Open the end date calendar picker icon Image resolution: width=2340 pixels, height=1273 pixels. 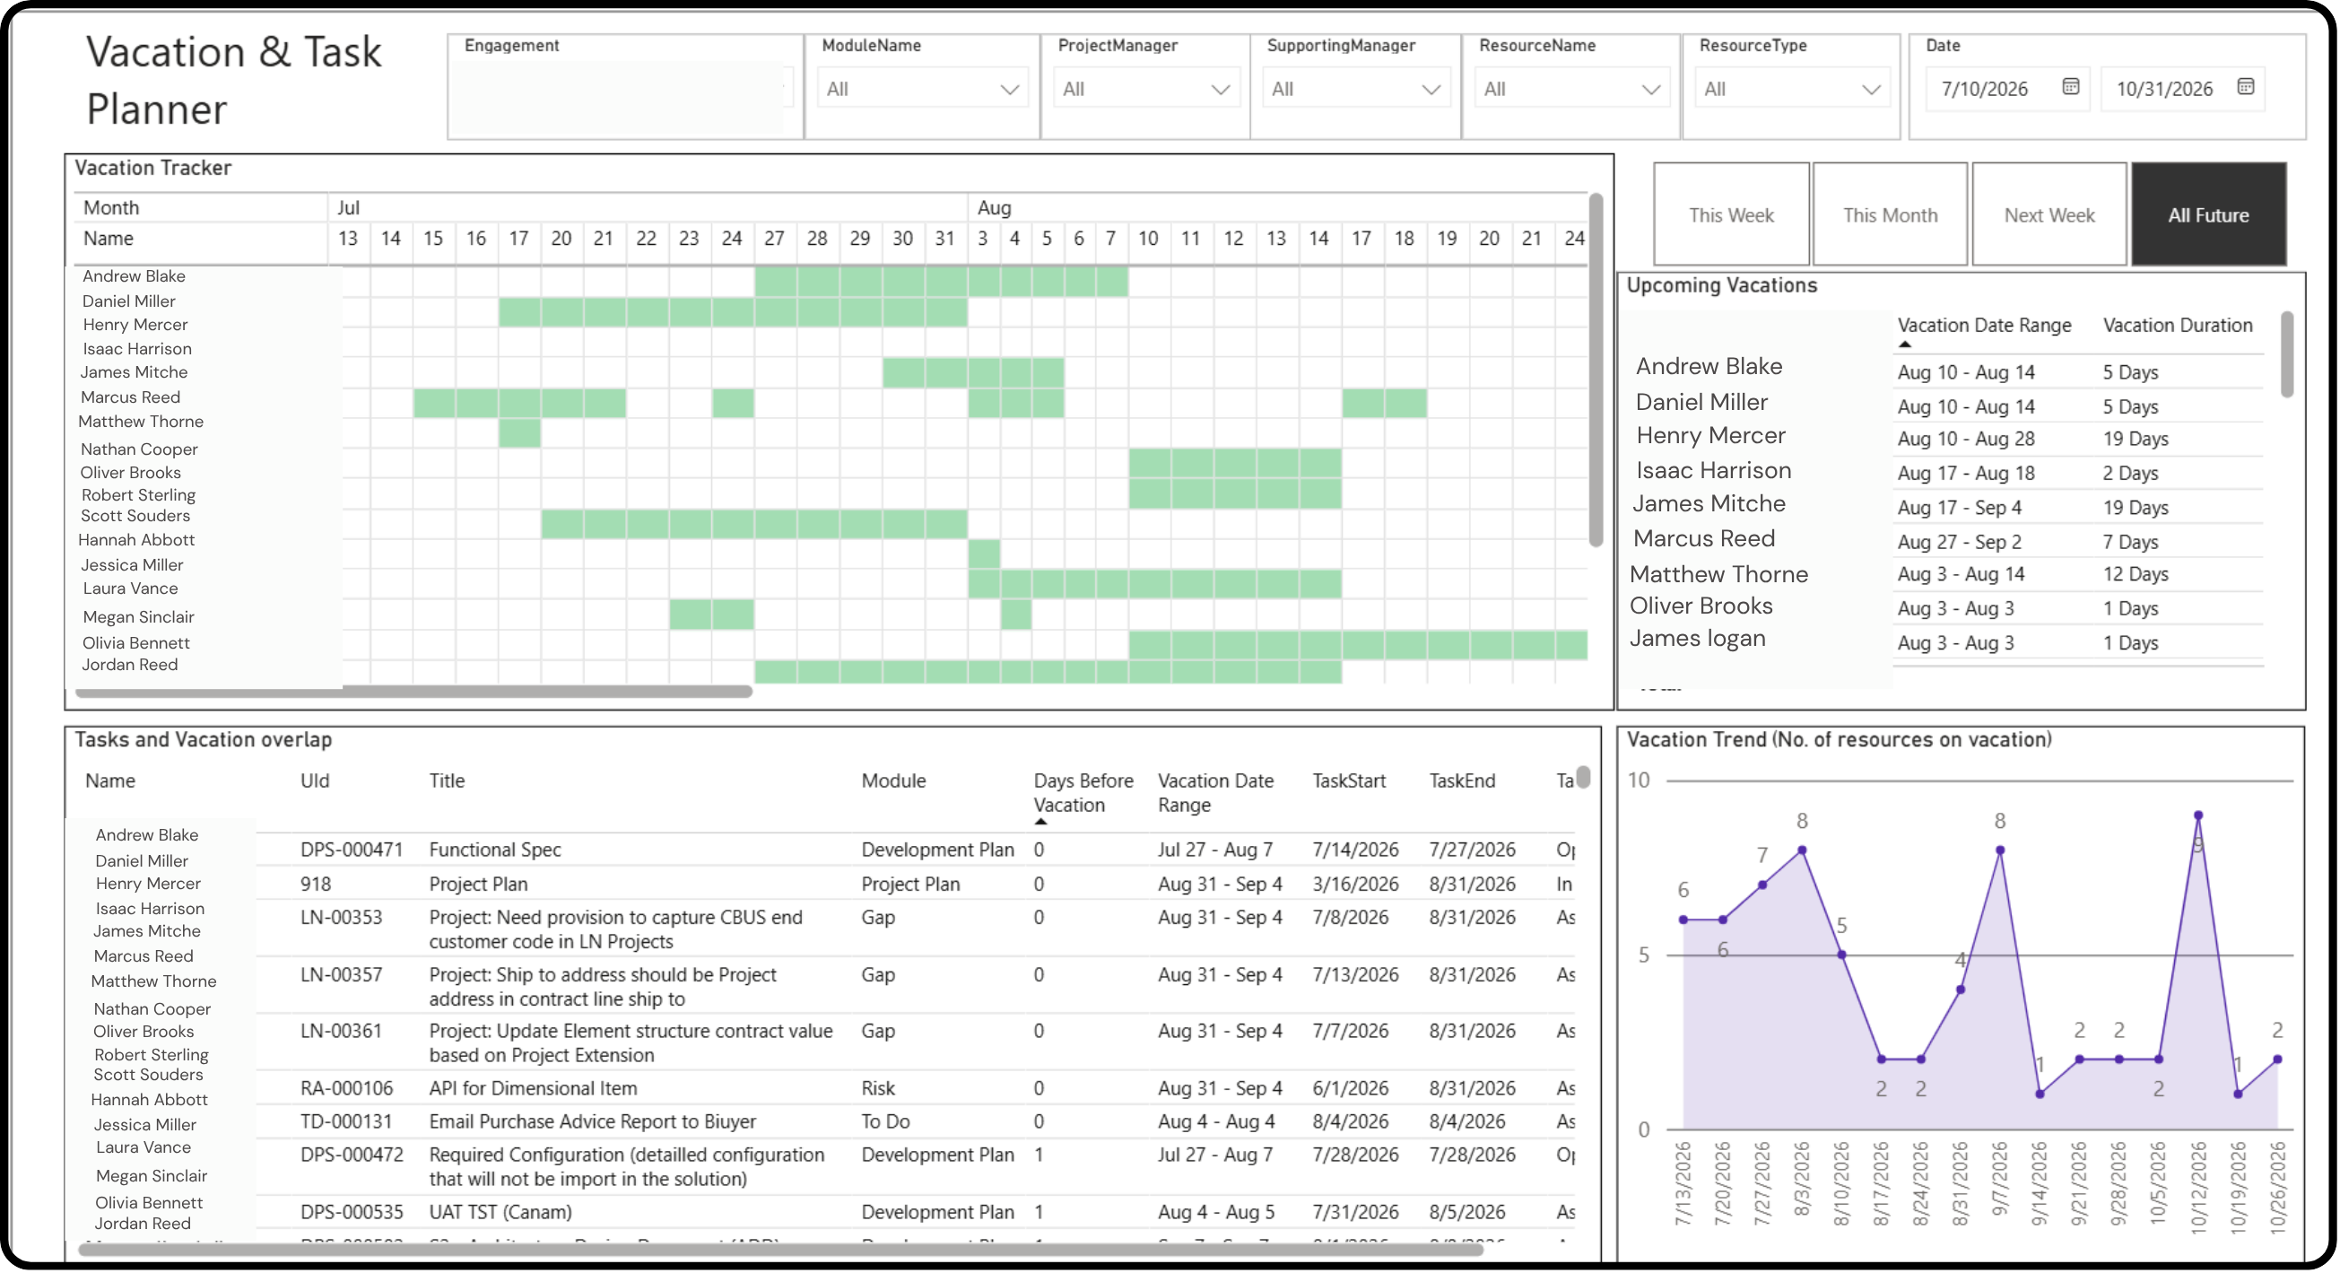tap(2246, 86)
